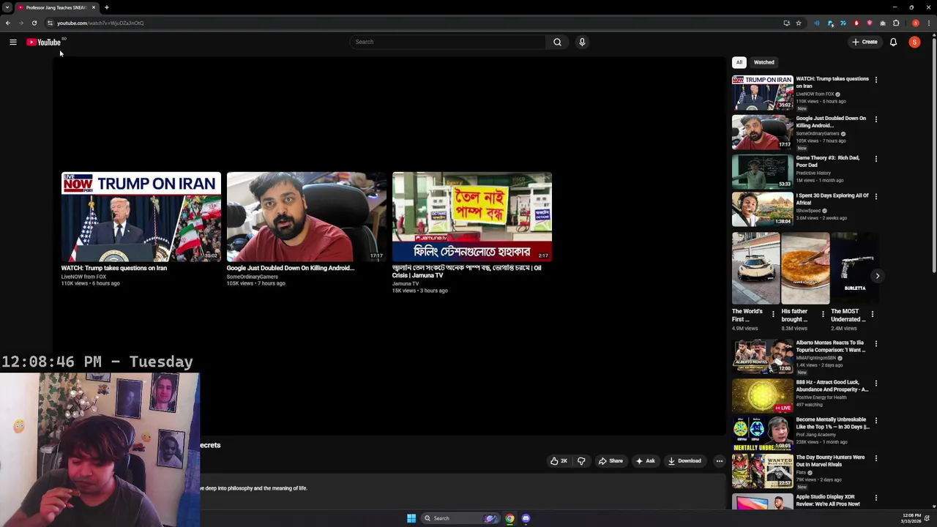The height and width of the screenshot is (527, 937).
Task: Go to YouTube home via logo
Action: click(44, 42)
